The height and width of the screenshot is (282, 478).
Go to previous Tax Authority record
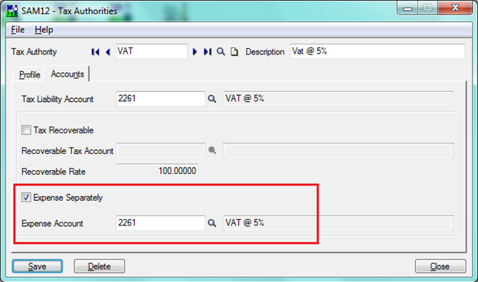(x=108, y=52)
